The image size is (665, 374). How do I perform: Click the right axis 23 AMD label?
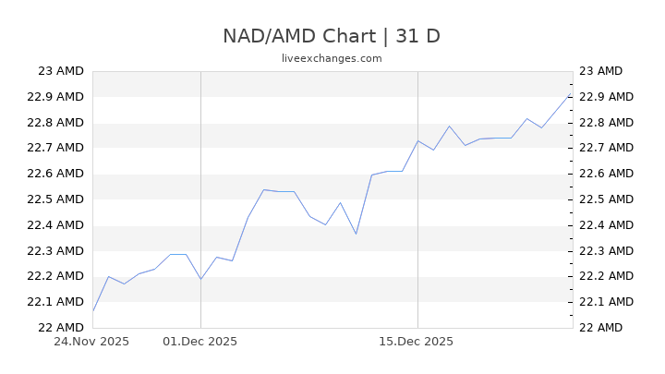tap(600, 71)
